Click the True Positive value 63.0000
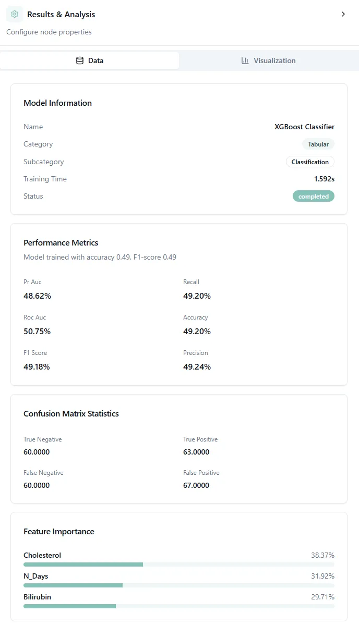The width and height of the screenshot is (359, 638). (196, 452)
